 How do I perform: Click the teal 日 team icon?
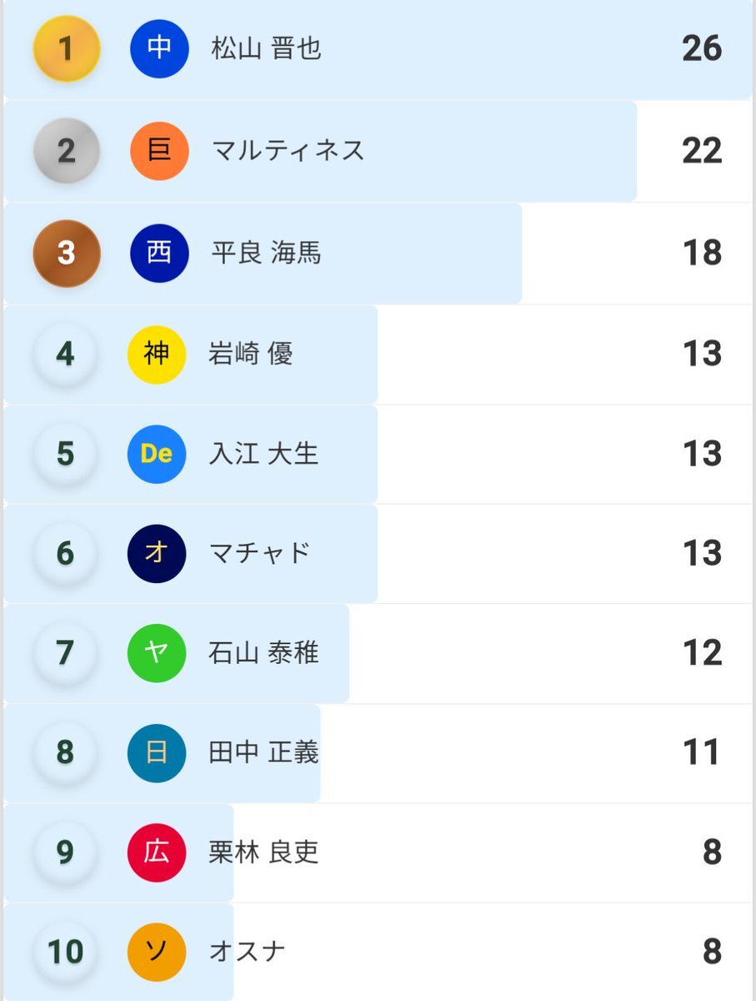coord(156,752)
